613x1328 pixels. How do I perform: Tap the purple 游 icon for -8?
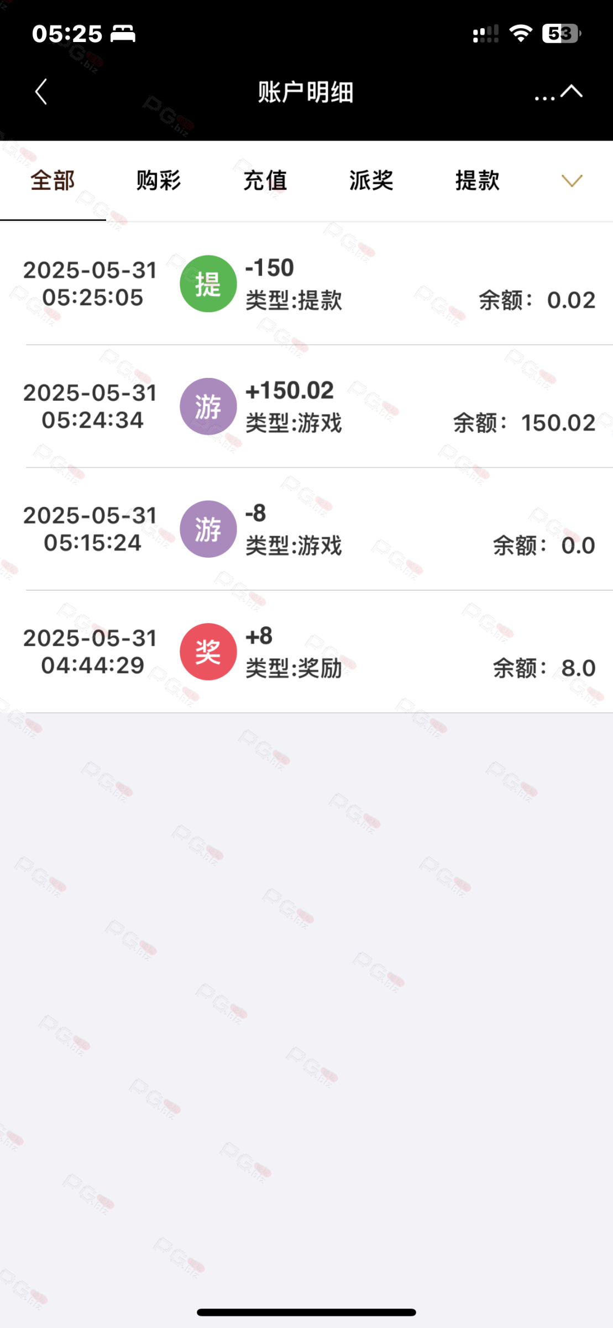pos(208,529)
